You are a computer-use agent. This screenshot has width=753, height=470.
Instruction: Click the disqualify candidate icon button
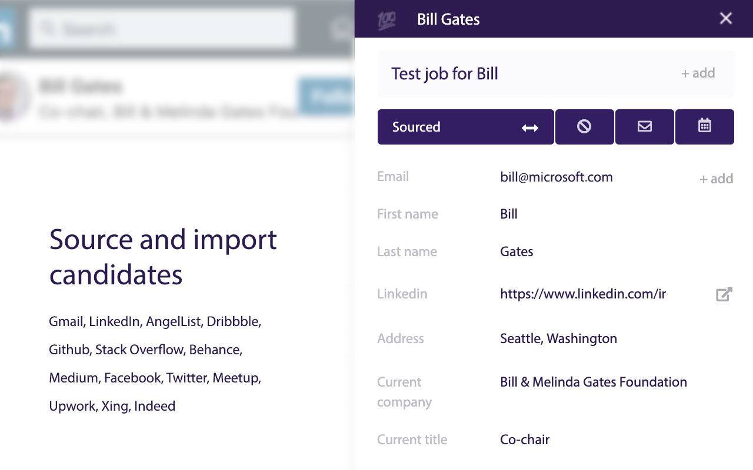pyautogui.click(x=584, y=126)
